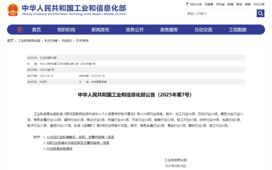Go to 首页 in the navigation bar
This screenshot has height=170, width=272.
point(37,29)
